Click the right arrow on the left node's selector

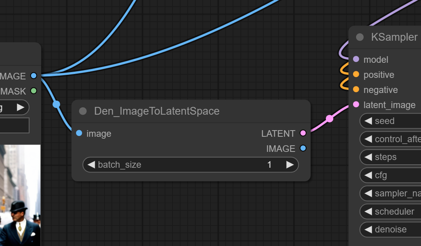21,107
